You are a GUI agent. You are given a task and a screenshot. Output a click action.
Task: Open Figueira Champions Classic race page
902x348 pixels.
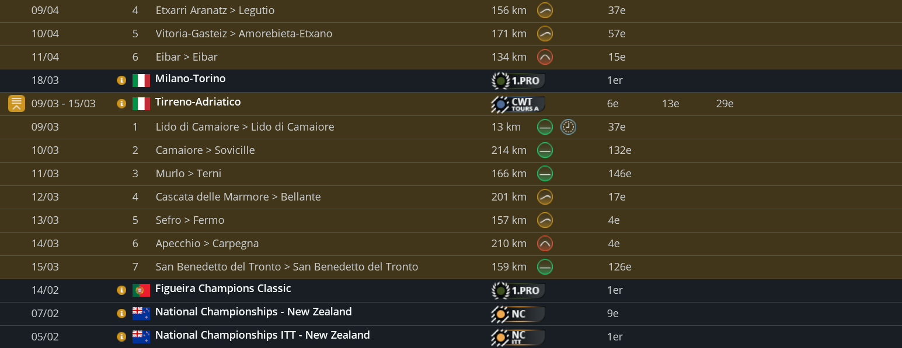click(223, 289)
